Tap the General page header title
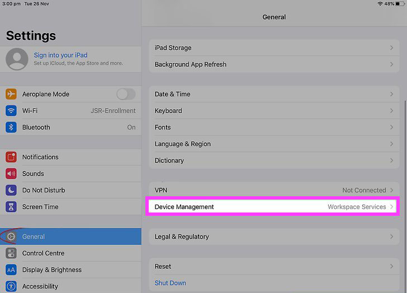The height and width of the screenshot is (293, 407). 274,17
